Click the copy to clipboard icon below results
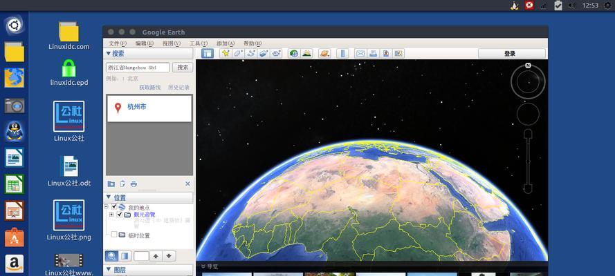The width and height of the screenshot is (615, 276). point(122,184)
